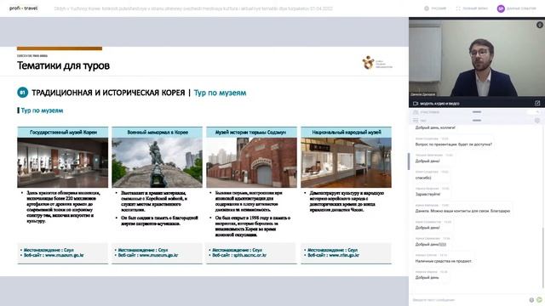Click message 'Данила. Можно ваши контакты для связи'

[462, 211]
